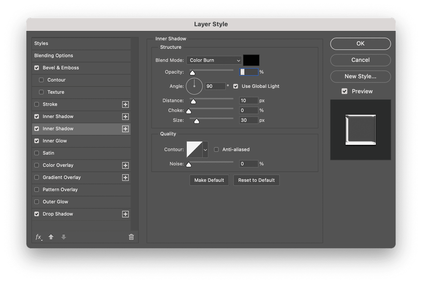Delete the effect using the trash icon
Image resolution: width=422 pixels, height=283 pixels.
tap(131, 237)
